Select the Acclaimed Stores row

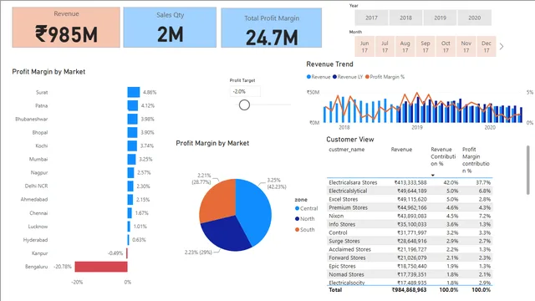(x=410, y=249)
